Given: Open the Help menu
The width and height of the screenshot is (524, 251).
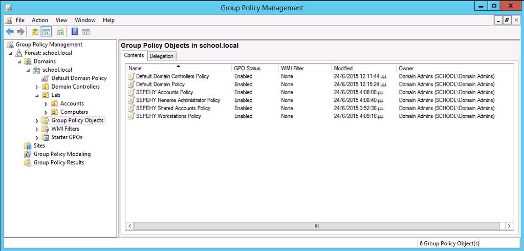Looking at the screenshot, I should [x=108, y=20].
